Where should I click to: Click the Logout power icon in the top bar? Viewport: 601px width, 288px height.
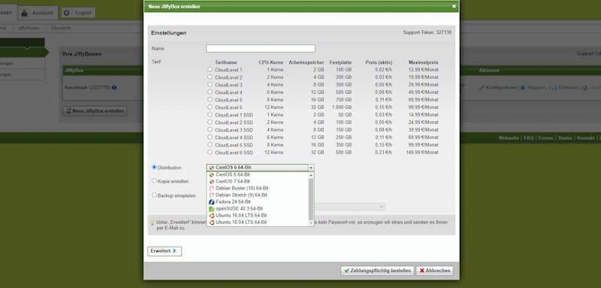[67, 13]
